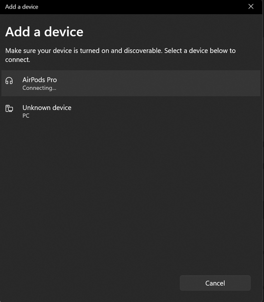
Task: Click the word discoverable in the instructions
Action: pos(143,51)
